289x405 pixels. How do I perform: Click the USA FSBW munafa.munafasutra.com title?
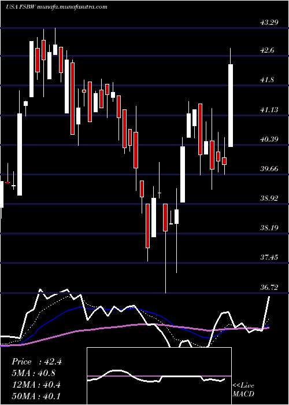(57, 7)
